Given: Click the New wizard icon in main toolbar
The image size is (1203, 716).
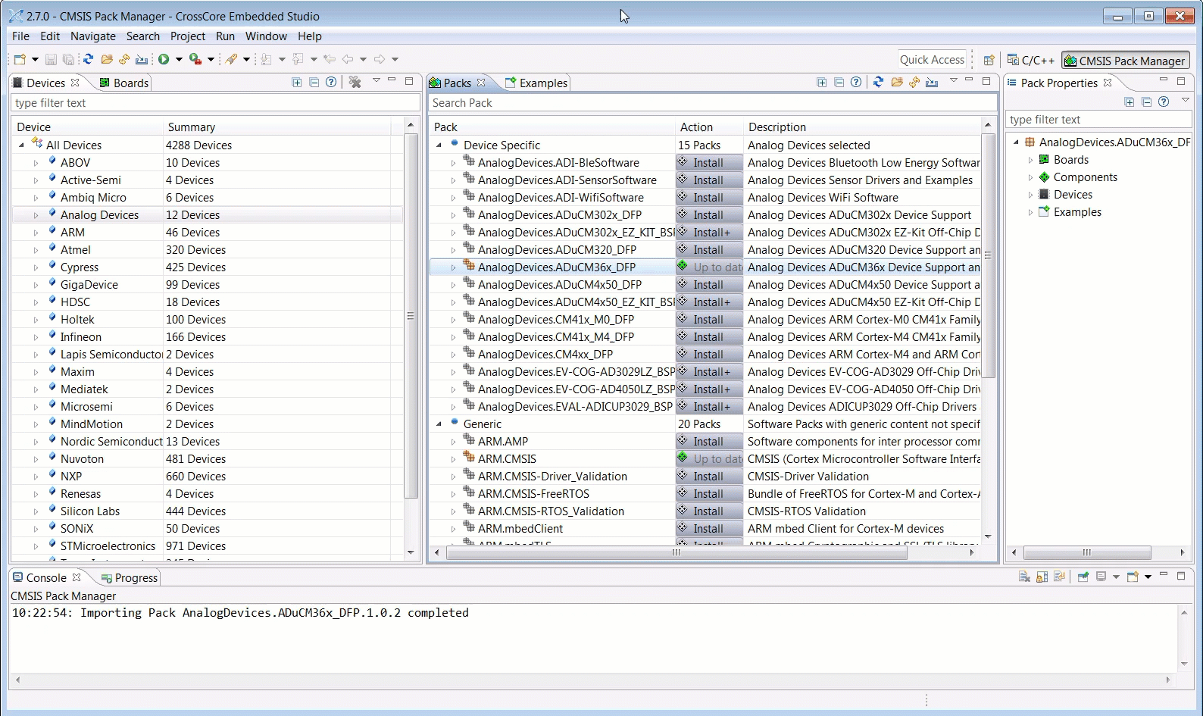Looking at the screenshot, I should [20, 59].
